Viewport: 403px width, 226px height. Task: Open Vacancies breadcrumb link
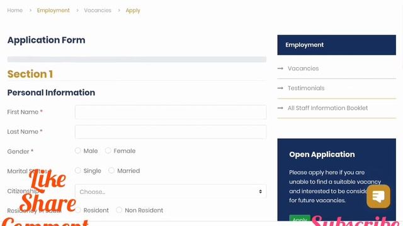98,11
